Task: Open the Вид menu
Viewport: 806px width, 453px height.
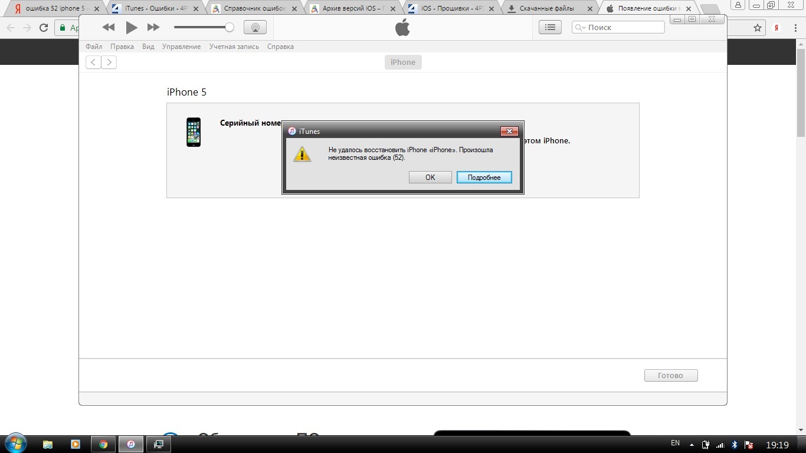Action: [x=148, y=47]
